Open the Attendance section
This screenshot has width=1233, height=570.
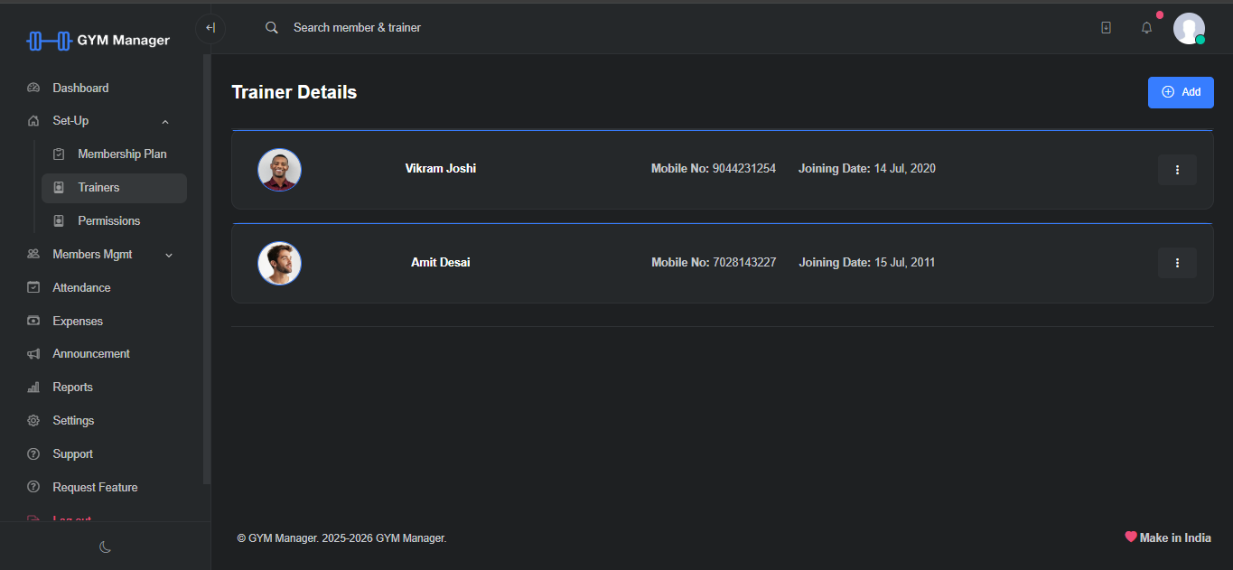point(81,288)
